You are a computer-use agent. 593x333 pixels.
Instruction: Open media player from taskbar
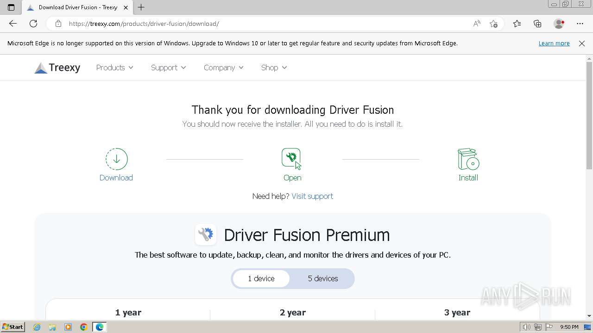click(x=68, y=327)
